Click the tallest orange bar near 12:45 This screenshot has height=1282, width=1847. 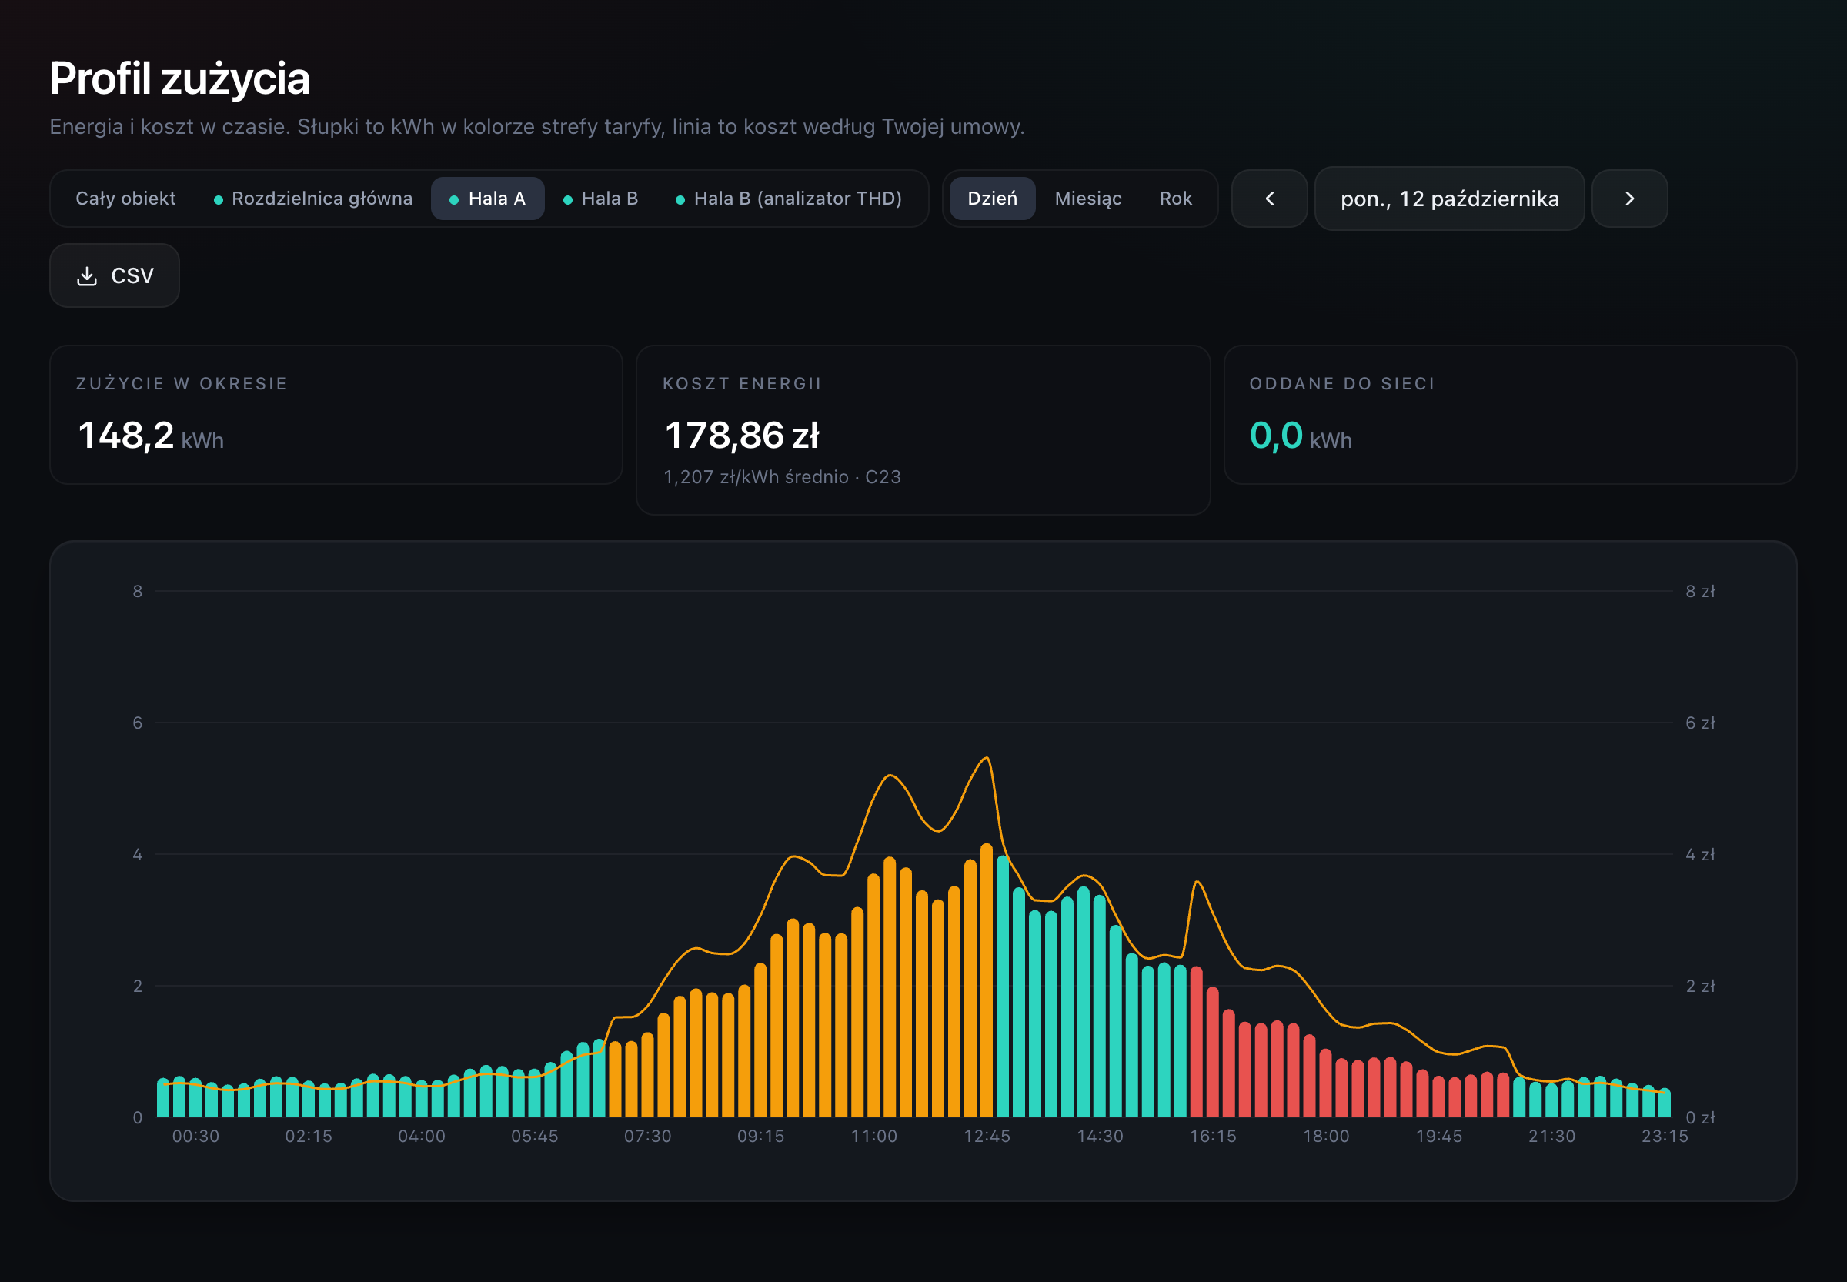[987, 980]
